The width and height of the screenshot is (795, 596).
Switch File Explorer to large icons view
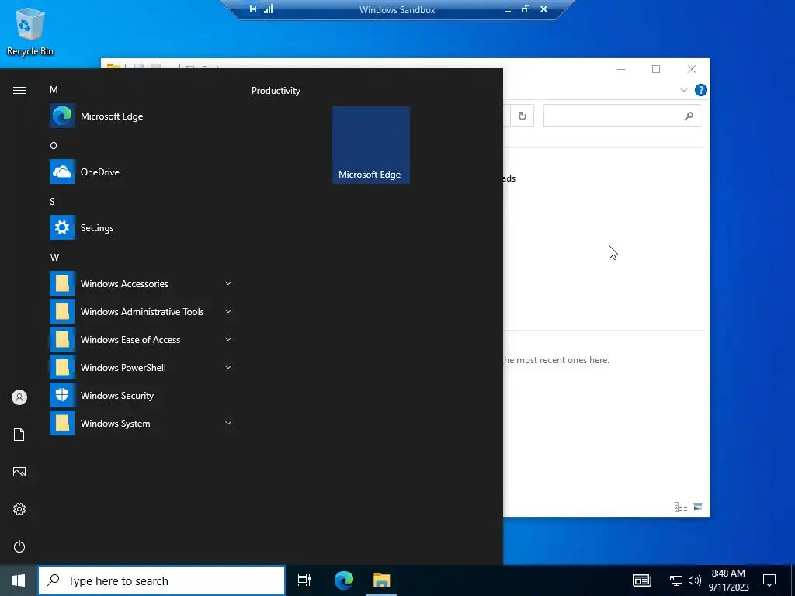[x=698, y=508]
